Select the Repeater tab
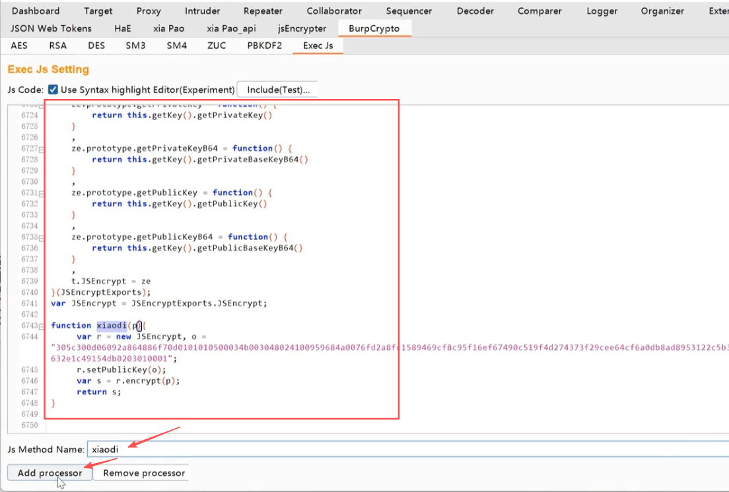This screenshot has height=492, width=729. (263, 11)
